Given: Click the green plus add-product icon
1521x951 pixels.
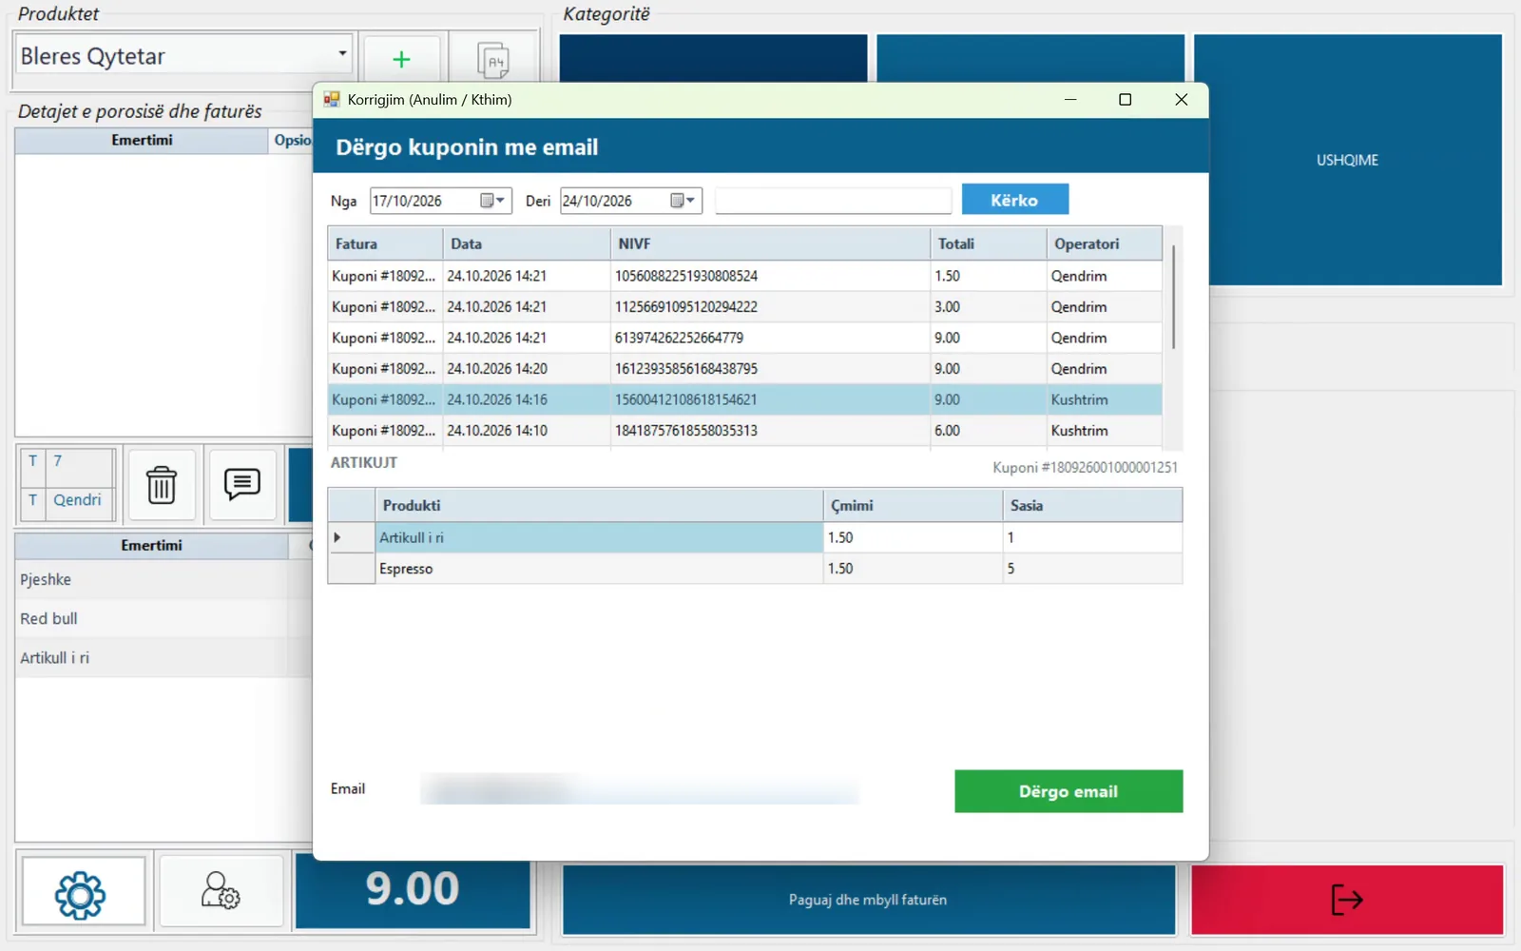Looking at the screenshot, I should tap(401, 60).
